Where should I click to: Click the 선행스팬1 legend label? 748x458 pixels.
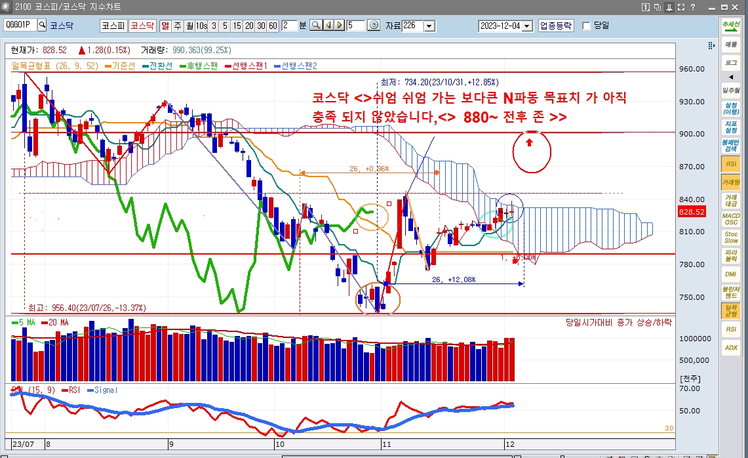tap(246, 66)
